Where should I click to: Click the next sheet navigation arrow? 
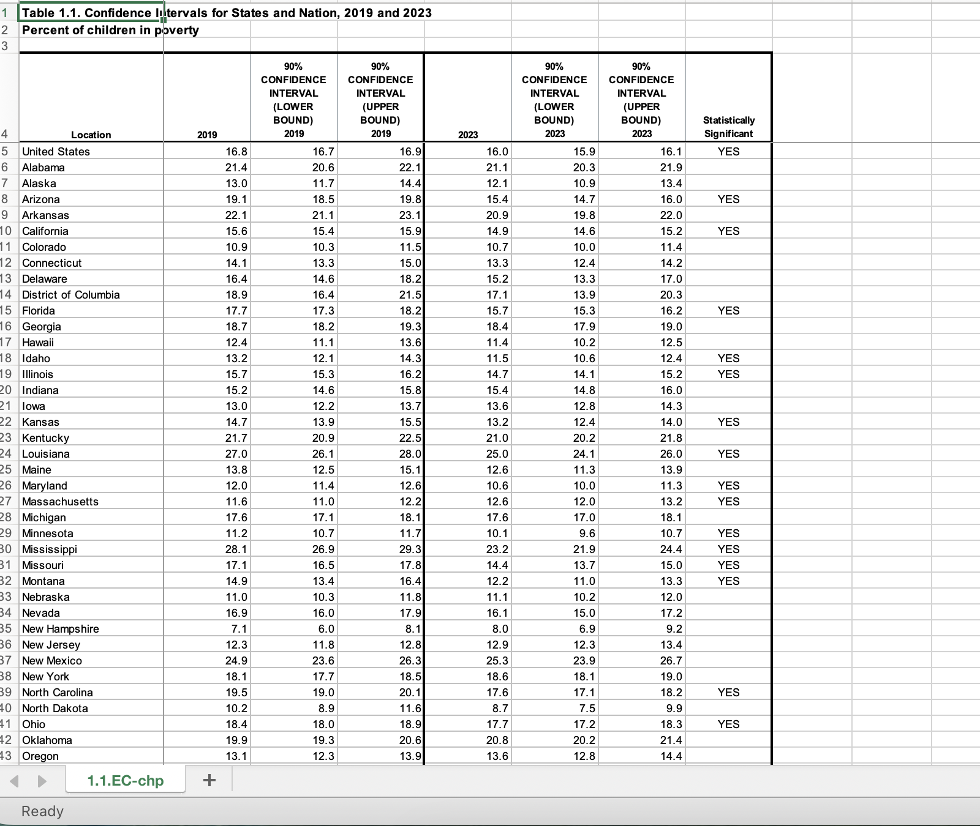coord(42,781)
